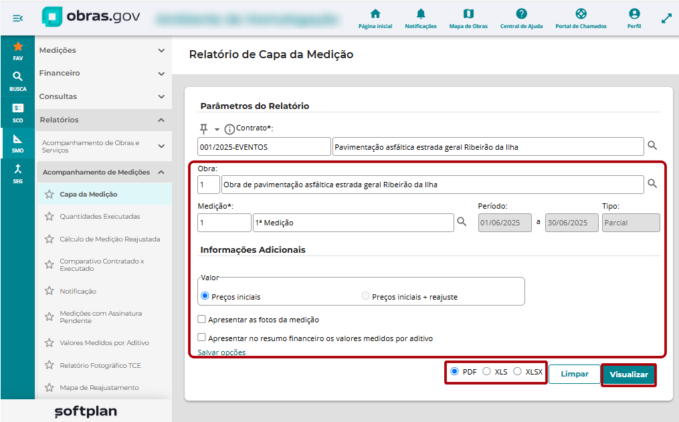This screenshot has height=422, width=679.
Task: Collapse Acompanhamento de Medições group
Action: [x=104, y=173]
